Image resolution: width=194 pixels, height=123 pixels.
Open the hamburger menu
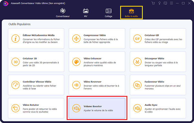click(x=171, y=3)
